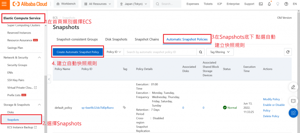Launch the Cloud Shell terminal icon
Viewport: 300px width, 133px height.
click(x=261, y=4)
